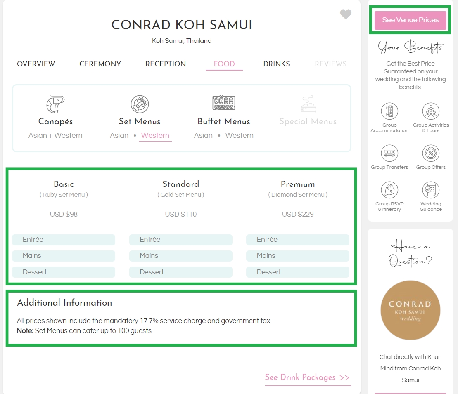
Task: Click the Group RSVP & Itinerary icon
Action: click(x=389, y=190)
